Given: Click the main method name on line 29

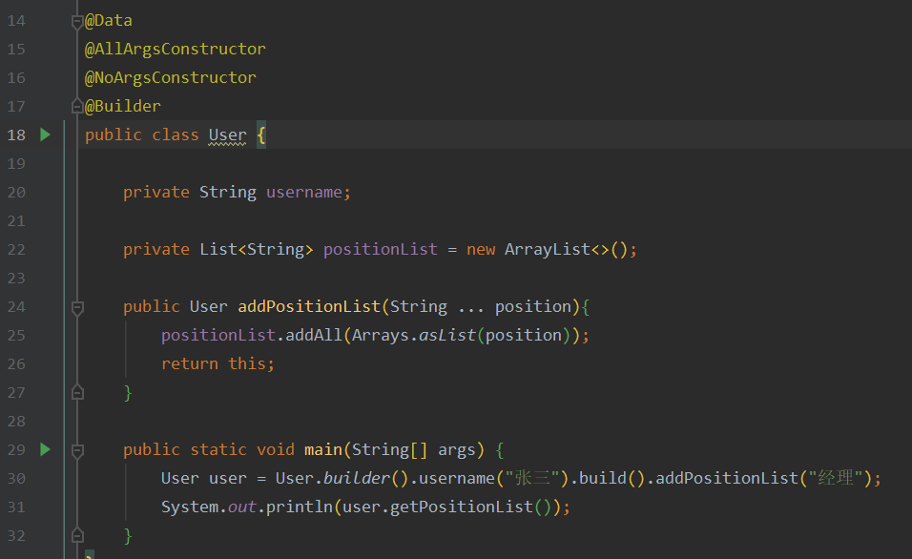Looking at the screenshot, I should pos(323,449).
